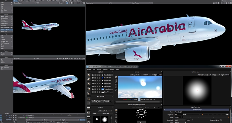232x123 pixels.
Task: Click the maximize viewport icon of the Current Camera view
Action: coord(84,3)
